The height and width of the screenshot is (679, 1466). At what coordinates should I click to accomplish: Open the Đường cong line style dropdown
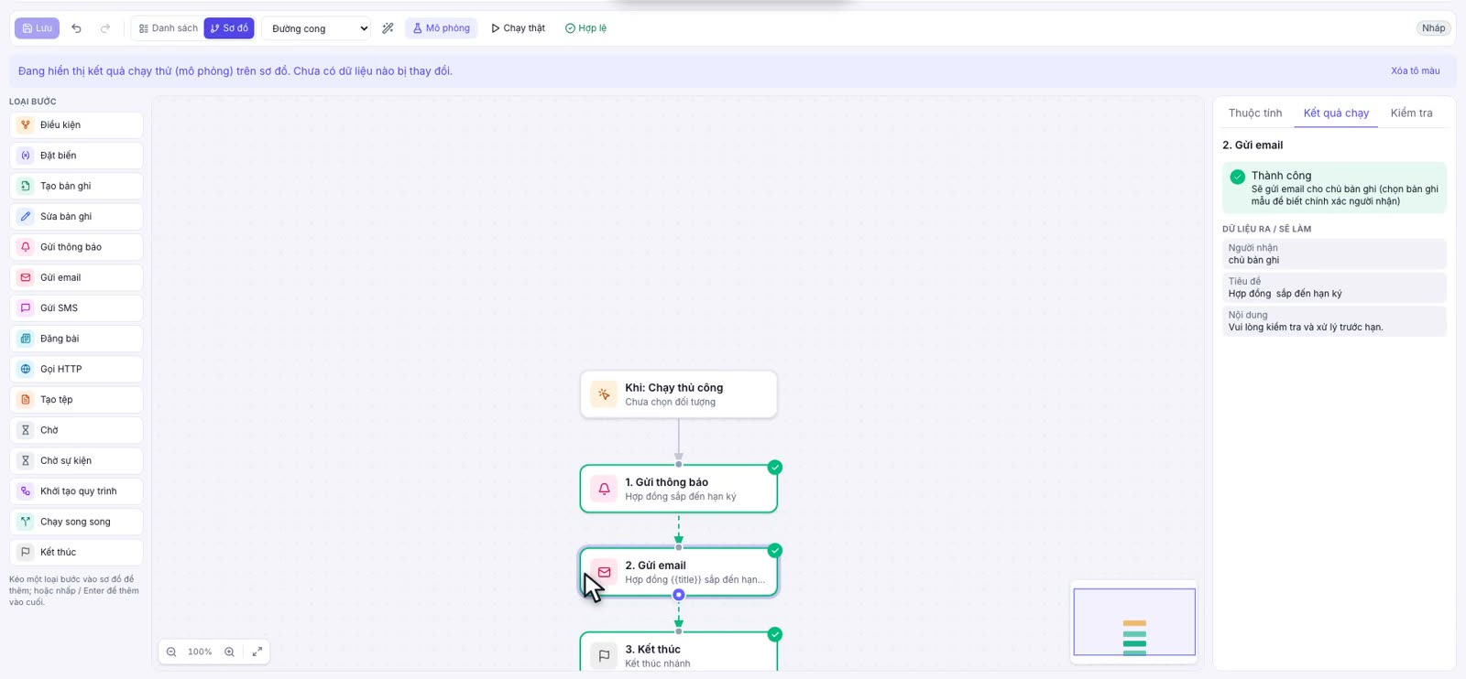click(317, 28)
